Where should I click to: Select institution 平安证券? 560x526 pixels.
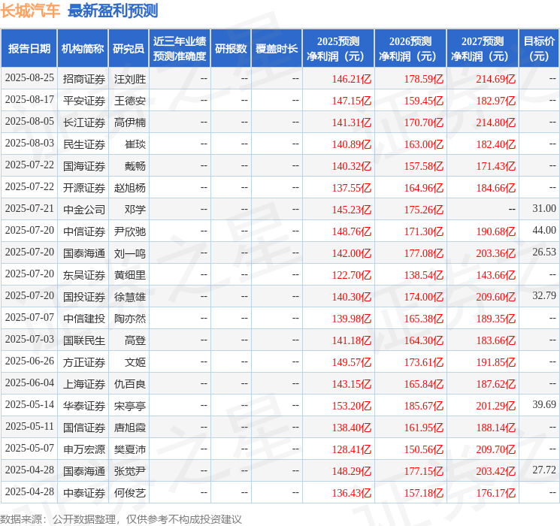[x=84, y=101]
